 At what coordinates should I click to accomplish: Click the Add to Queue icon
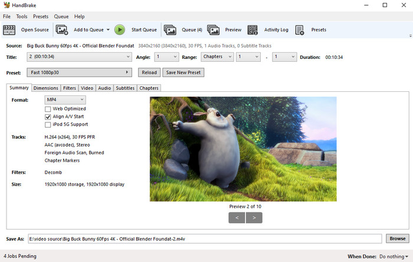pos(62,30)
